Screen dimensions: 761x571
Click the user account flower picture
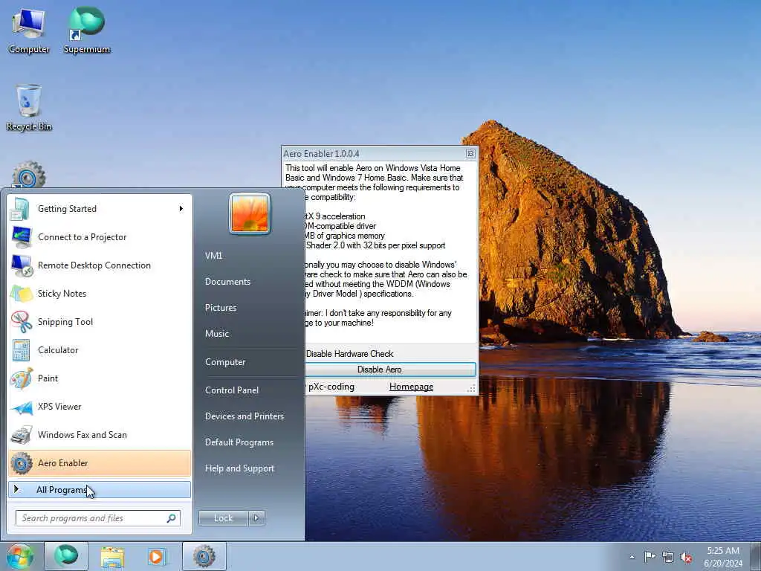tap(250, 213)
